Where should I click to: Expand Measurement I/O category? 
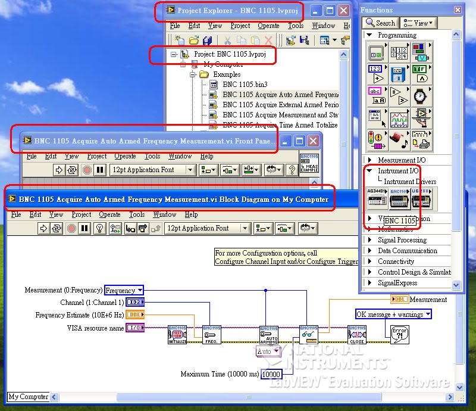point(369,160)
